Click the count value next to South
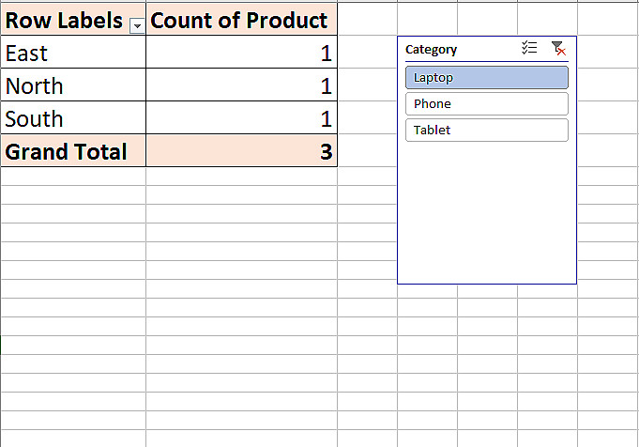The height and width of the screenshot is (447, 639). click(241, 119)
